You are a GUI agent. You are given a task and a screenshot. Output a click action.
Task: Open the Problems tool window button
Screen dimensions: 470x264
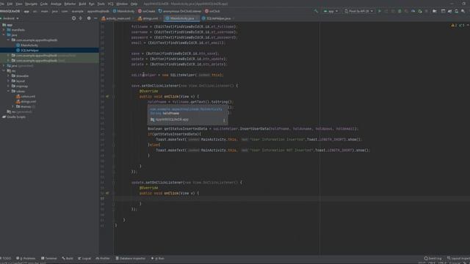[x=26, y=258]
